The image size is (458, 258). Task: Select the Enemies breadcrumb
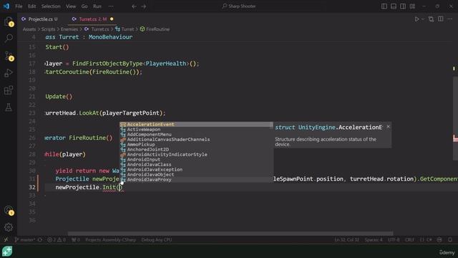pos(69,29)
